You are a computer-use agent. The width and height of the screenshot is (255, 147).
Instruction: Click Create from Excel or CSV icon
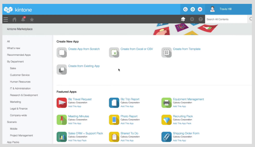(x=114, y=52)
